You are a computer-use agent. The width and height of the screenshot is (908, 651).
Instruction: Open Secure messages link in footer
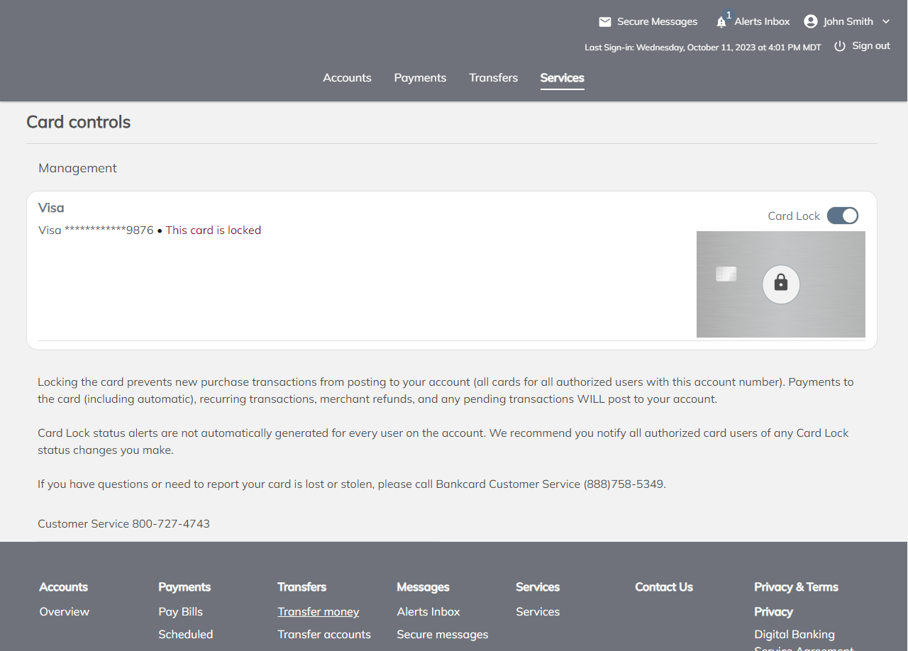coord(443,634)
